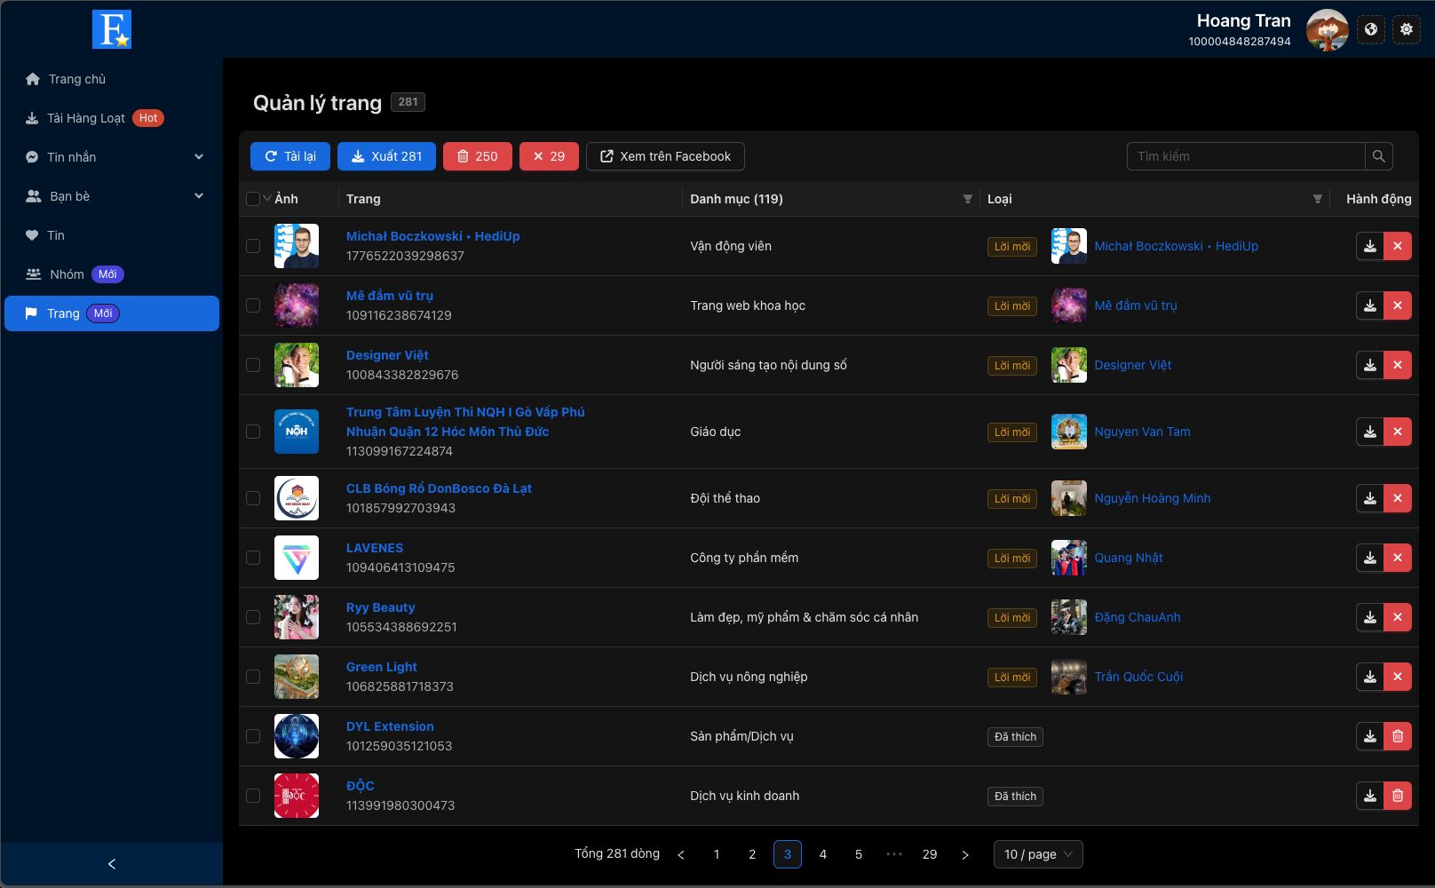Check the Michał Boczkowski • HediUp row checkbox
Viewport: 1435px width, 888px height.
click(253, 246)
